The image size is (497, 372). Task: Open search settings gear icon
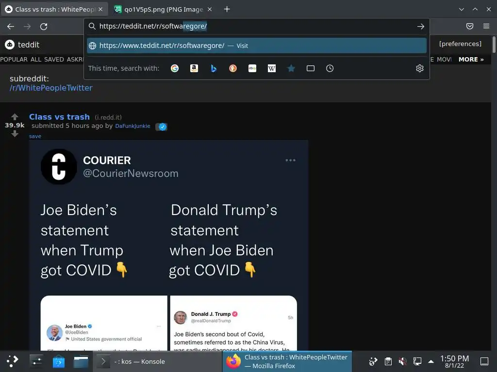420,68
